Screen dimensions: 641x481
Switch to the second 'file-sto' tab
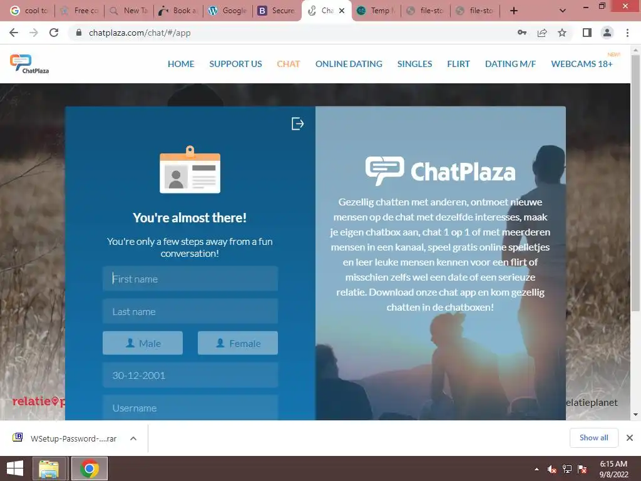pyautogui.click(x=476, y=11)
